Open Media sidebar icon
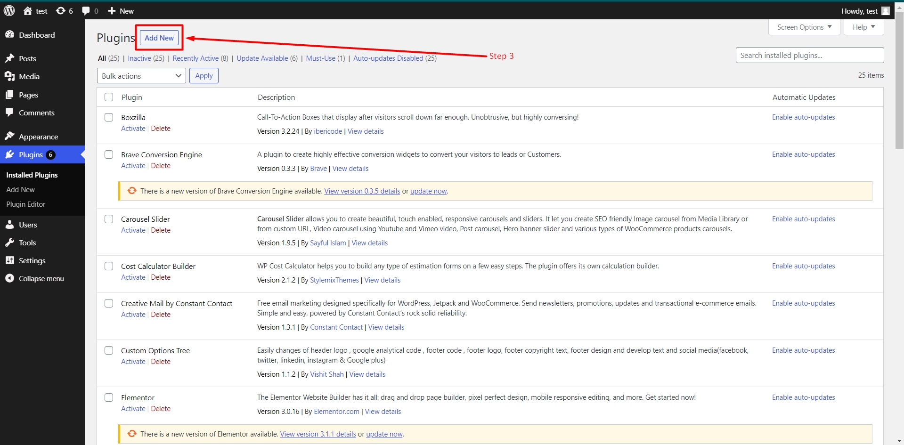Screen dimensions: 904x445 click(9, 76)
